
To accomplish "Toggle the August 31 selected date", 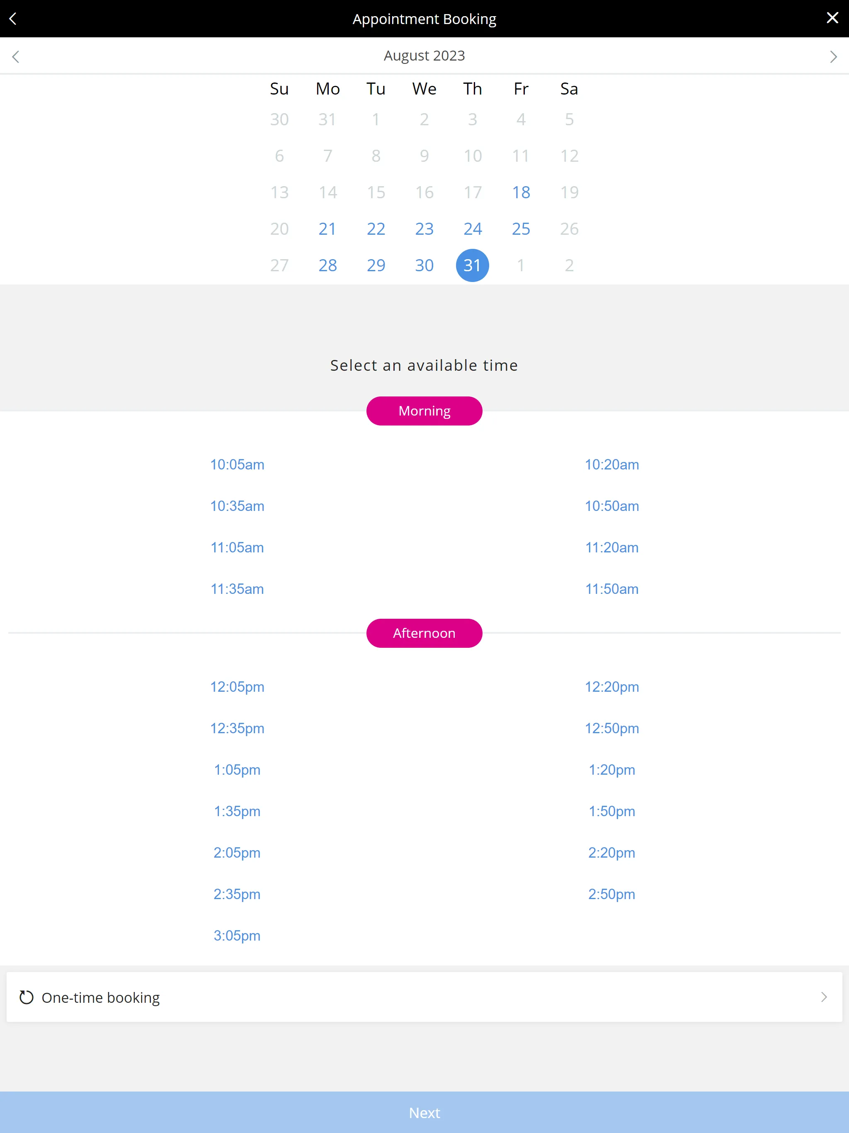I will pyautogui.click(x=473, y=265).
